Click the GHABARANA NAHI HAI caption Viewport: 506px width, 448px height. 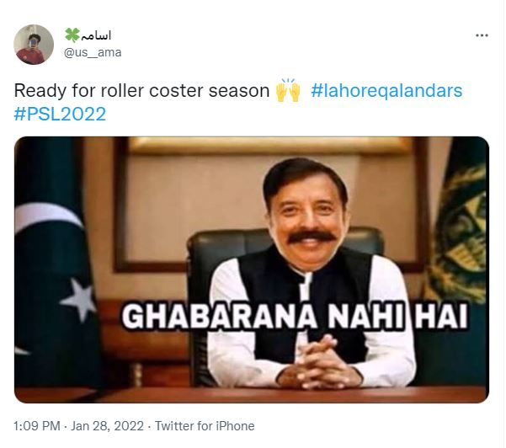click(295, 317)
